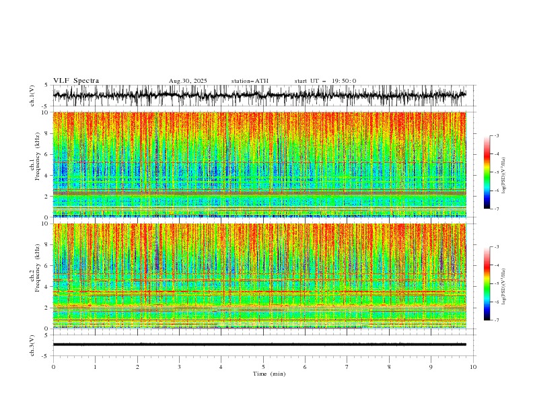Click the "station=ATH" header label

pos(250,81)
